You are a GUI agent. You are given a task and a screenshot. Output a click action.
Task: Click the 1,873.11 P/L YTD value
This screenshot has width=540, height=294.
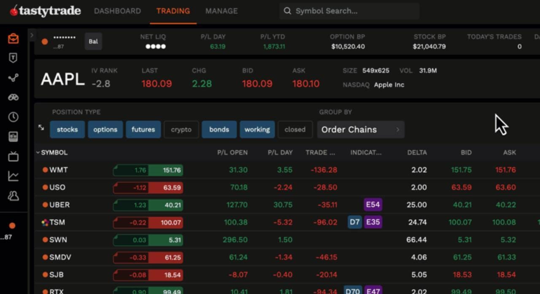[274, 46]
